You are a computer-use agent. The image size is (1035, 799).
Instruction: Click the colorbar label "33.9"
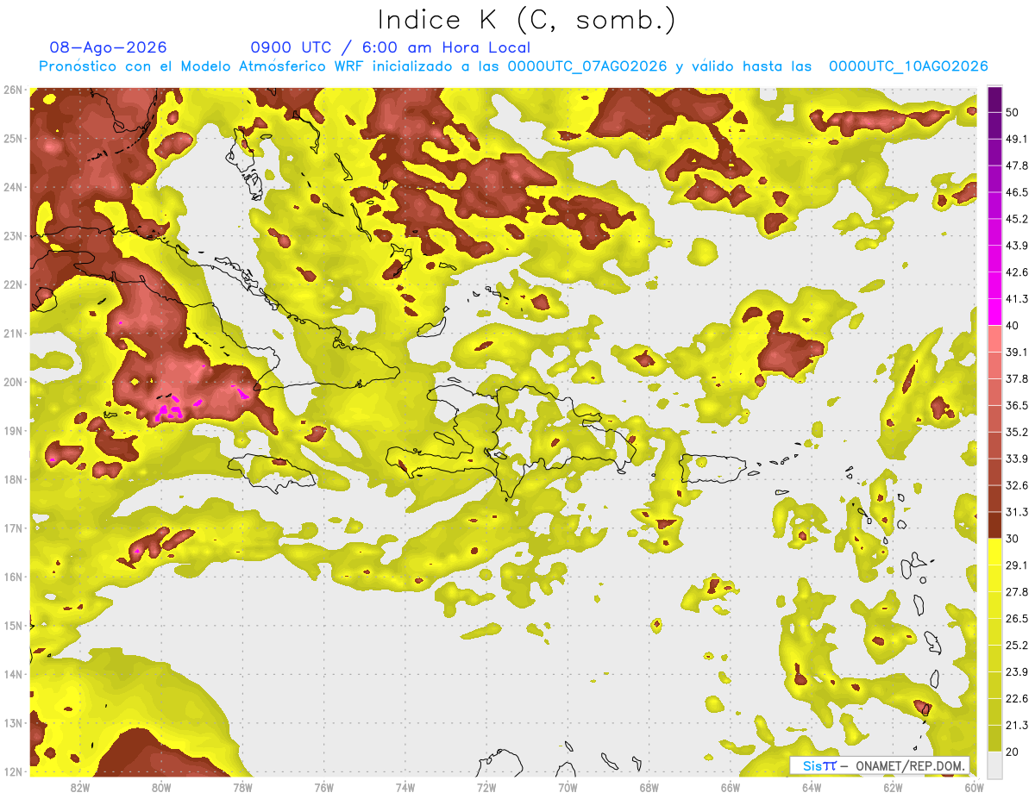click(x=1016, y=459)
